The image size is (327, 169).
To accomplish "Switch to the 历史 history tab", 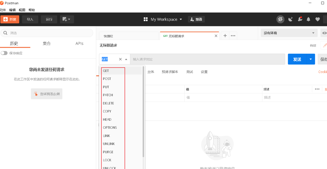I will 14,43.
